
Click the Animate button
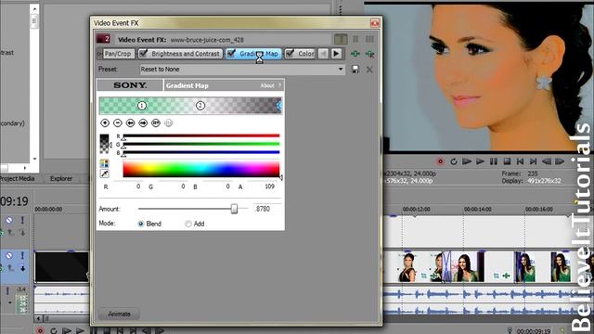tap(119, 314)
